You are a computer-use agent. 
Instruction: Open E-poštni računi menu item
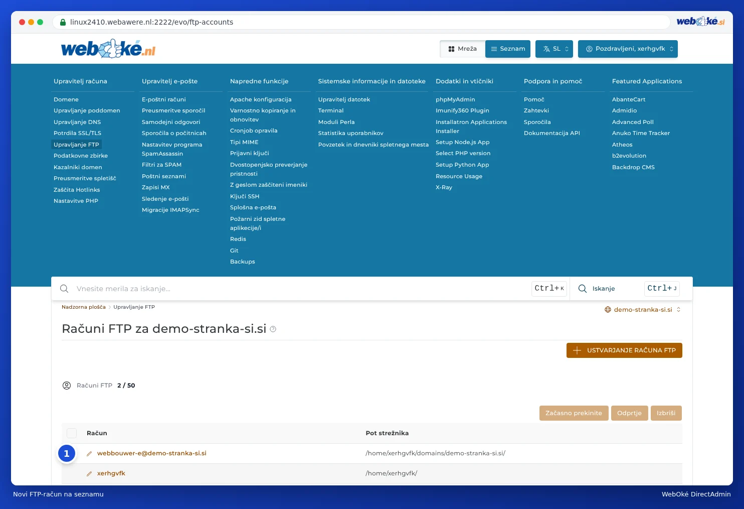point(164,99)
